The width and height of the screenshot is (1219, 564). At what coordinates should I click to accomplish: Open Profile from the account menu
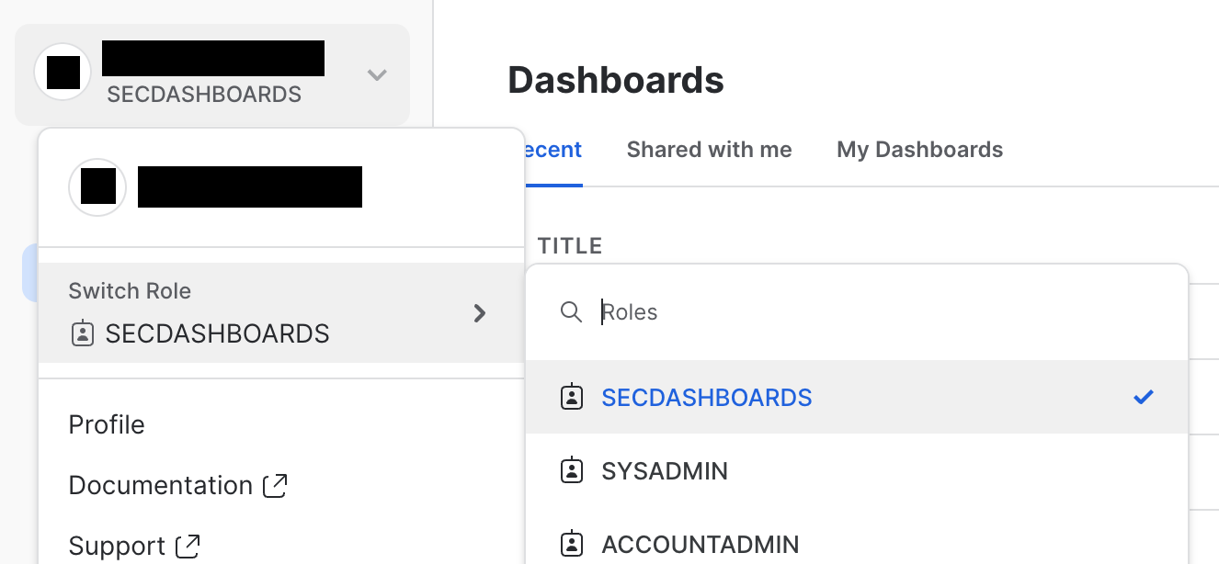pos(107,425)
